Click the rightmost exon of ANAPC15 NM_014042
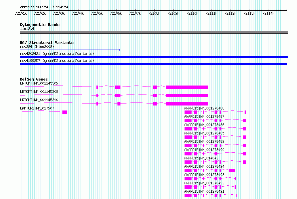The height and width of the screenshot is (199, 297). [x=245, y=162]
